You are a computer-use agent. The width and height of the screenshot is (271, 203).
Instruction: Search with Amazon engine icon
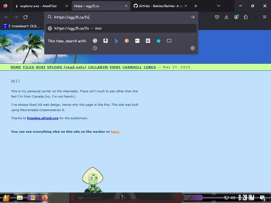105,41
